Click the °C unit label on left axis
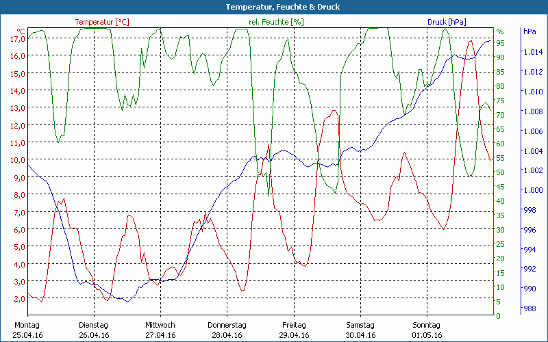548x342 pixels. [x=21, y=31]
